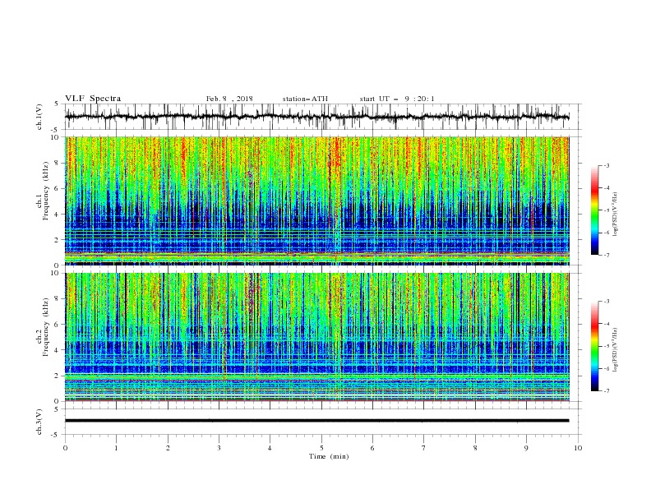The image size is (651, 503).
Task: Click the ch.1 colorbar log(PSD) label
Action: click(x=616, y=215)
